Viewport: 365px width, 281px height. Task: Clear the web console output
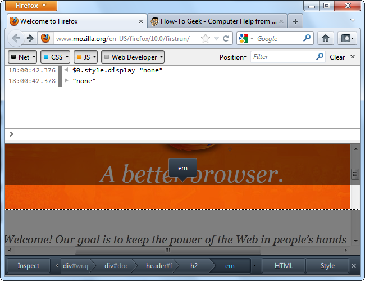tap(337, 57)
